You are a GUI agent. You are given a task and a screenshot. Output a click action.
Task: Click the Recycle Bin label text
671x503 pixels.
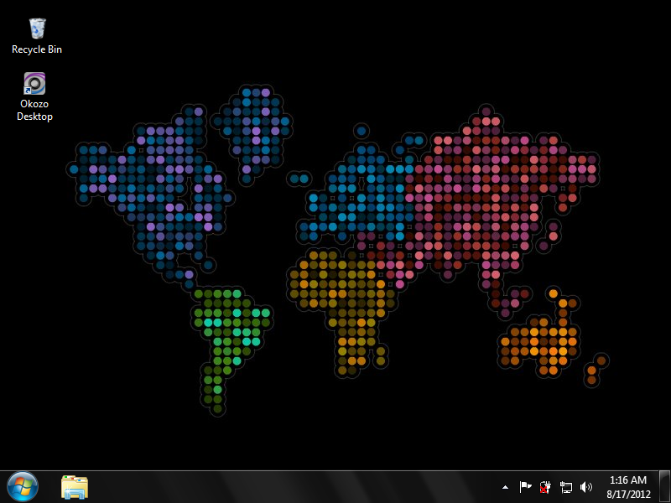click(37, 49)
